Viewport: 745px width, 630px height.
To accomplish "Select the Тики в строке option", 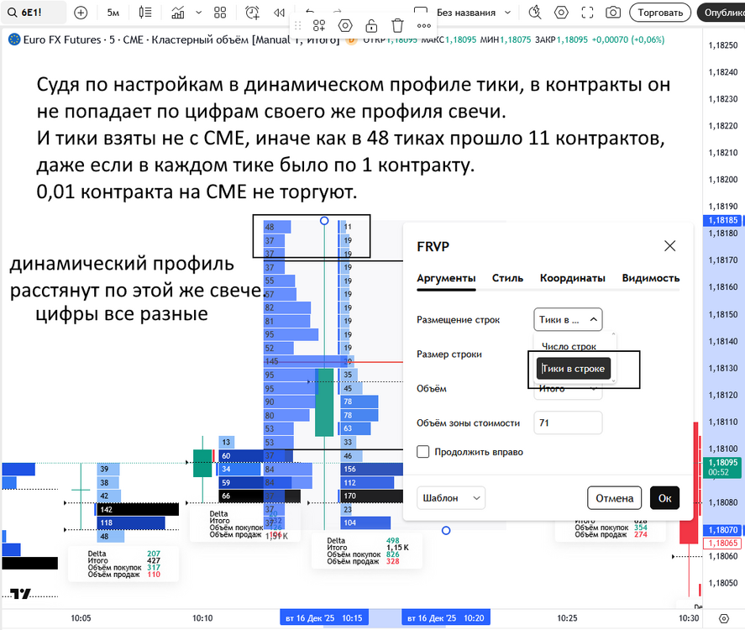I will 573,369.
